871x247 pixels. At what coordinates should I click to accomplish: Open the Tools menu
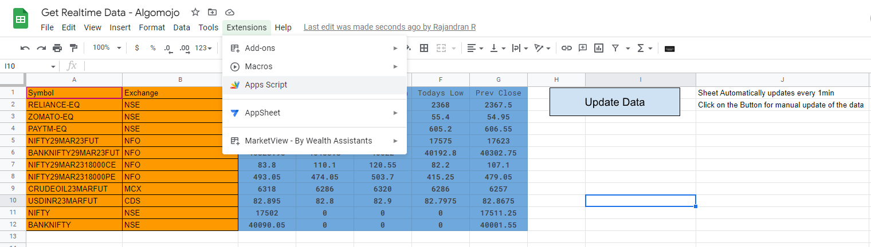(209, 27)
